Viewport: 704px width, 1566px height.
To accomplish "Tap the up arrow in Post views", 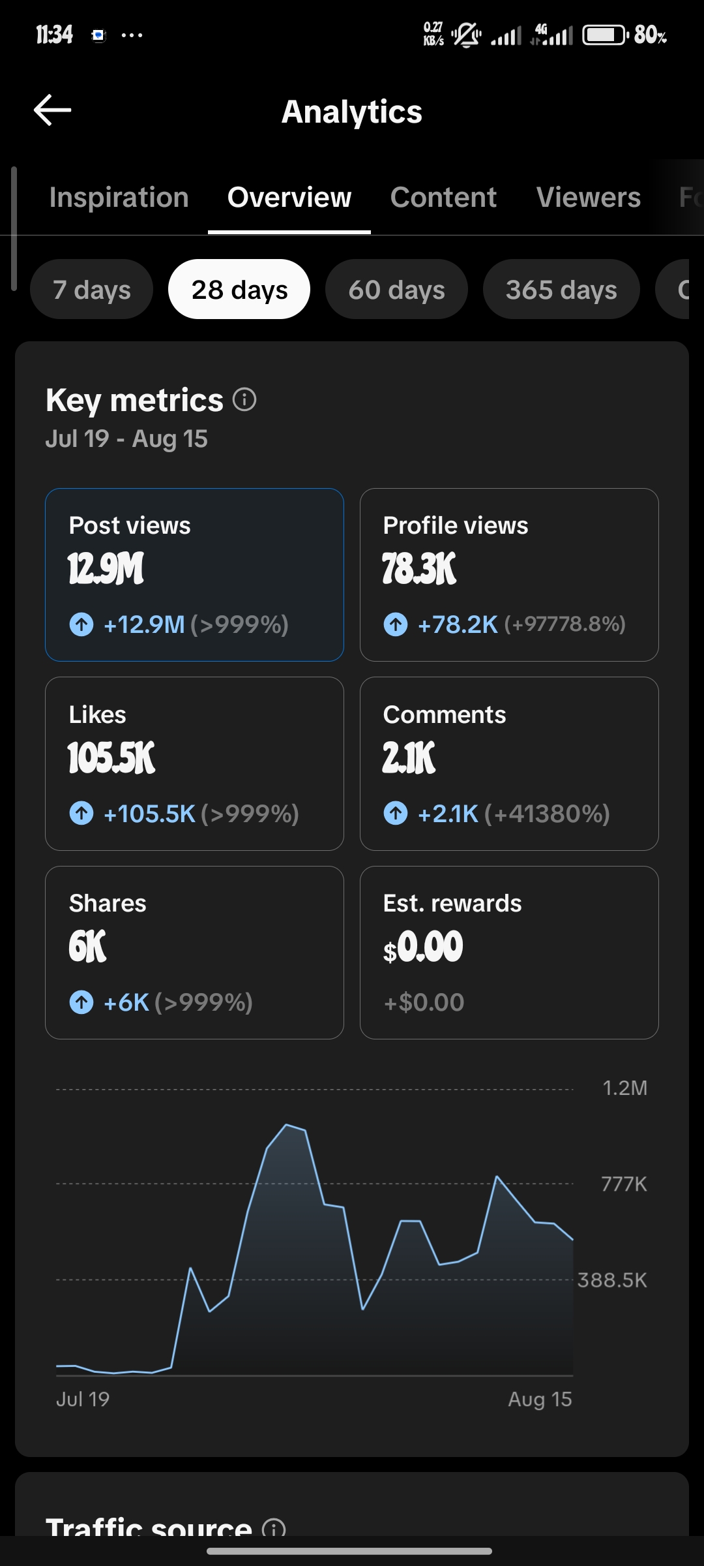I will coord(81,624).
